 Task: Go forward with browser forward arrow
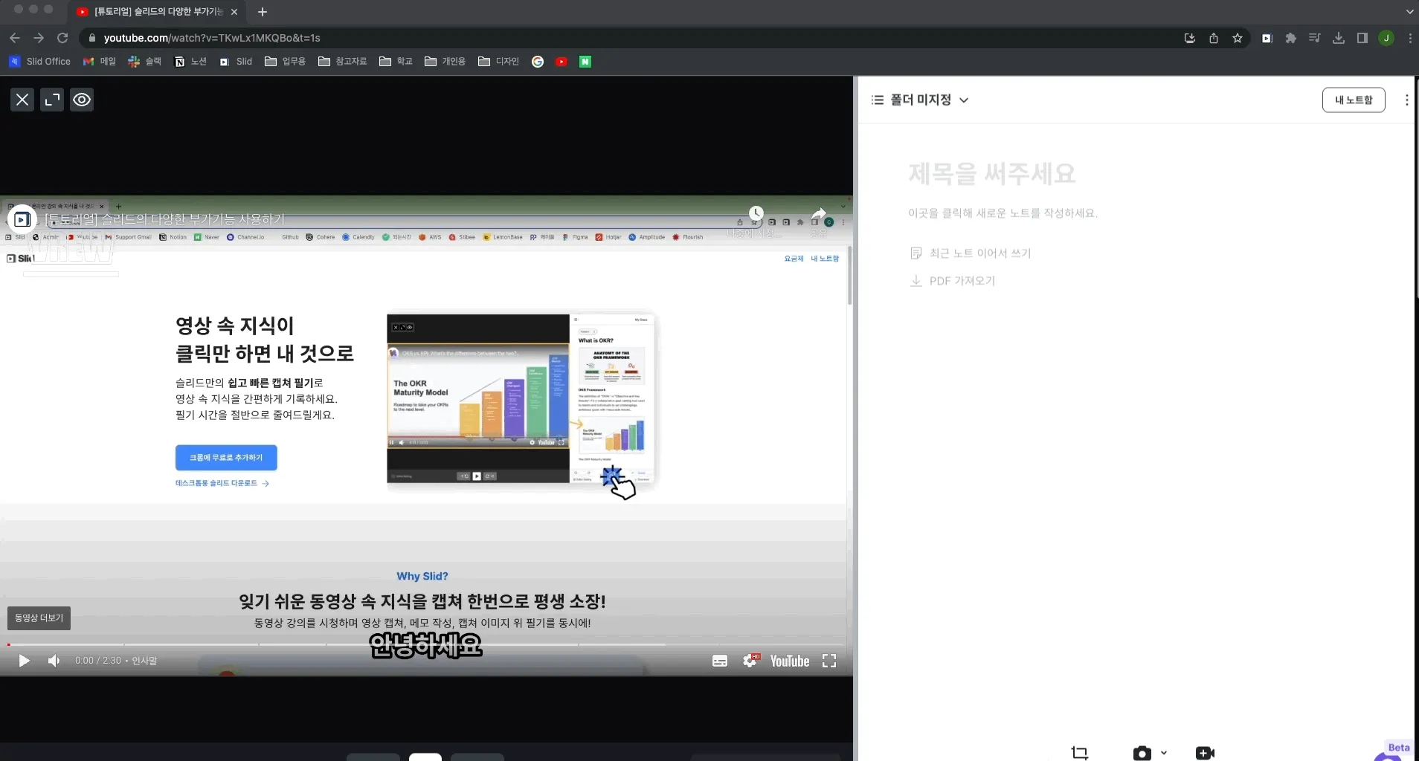coord(39,38)
